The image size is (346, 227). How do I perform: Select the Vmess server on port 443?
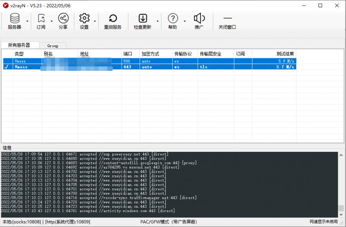point(149,67)
